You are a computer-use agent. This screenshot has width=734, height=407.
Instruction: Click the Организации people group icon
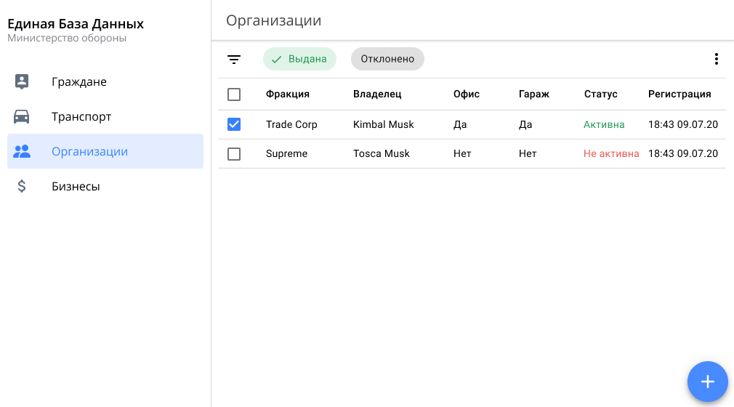22,151
